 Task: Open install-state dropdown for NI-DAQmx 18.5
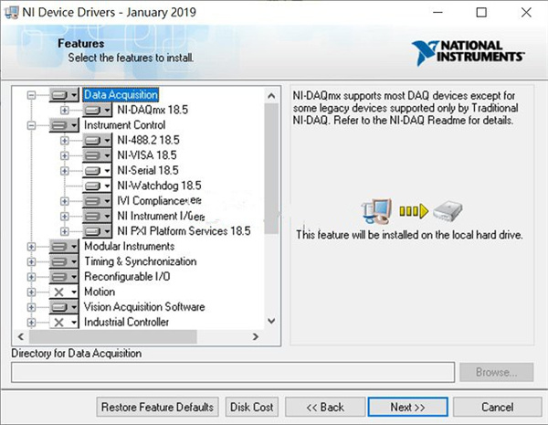[97, 110]
